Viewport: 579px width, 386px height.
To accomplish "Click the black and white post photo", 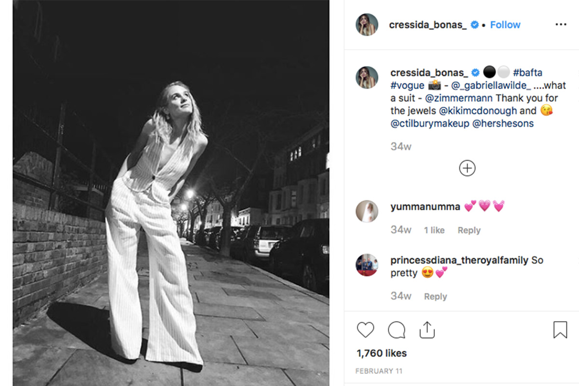I will point(171,193).
